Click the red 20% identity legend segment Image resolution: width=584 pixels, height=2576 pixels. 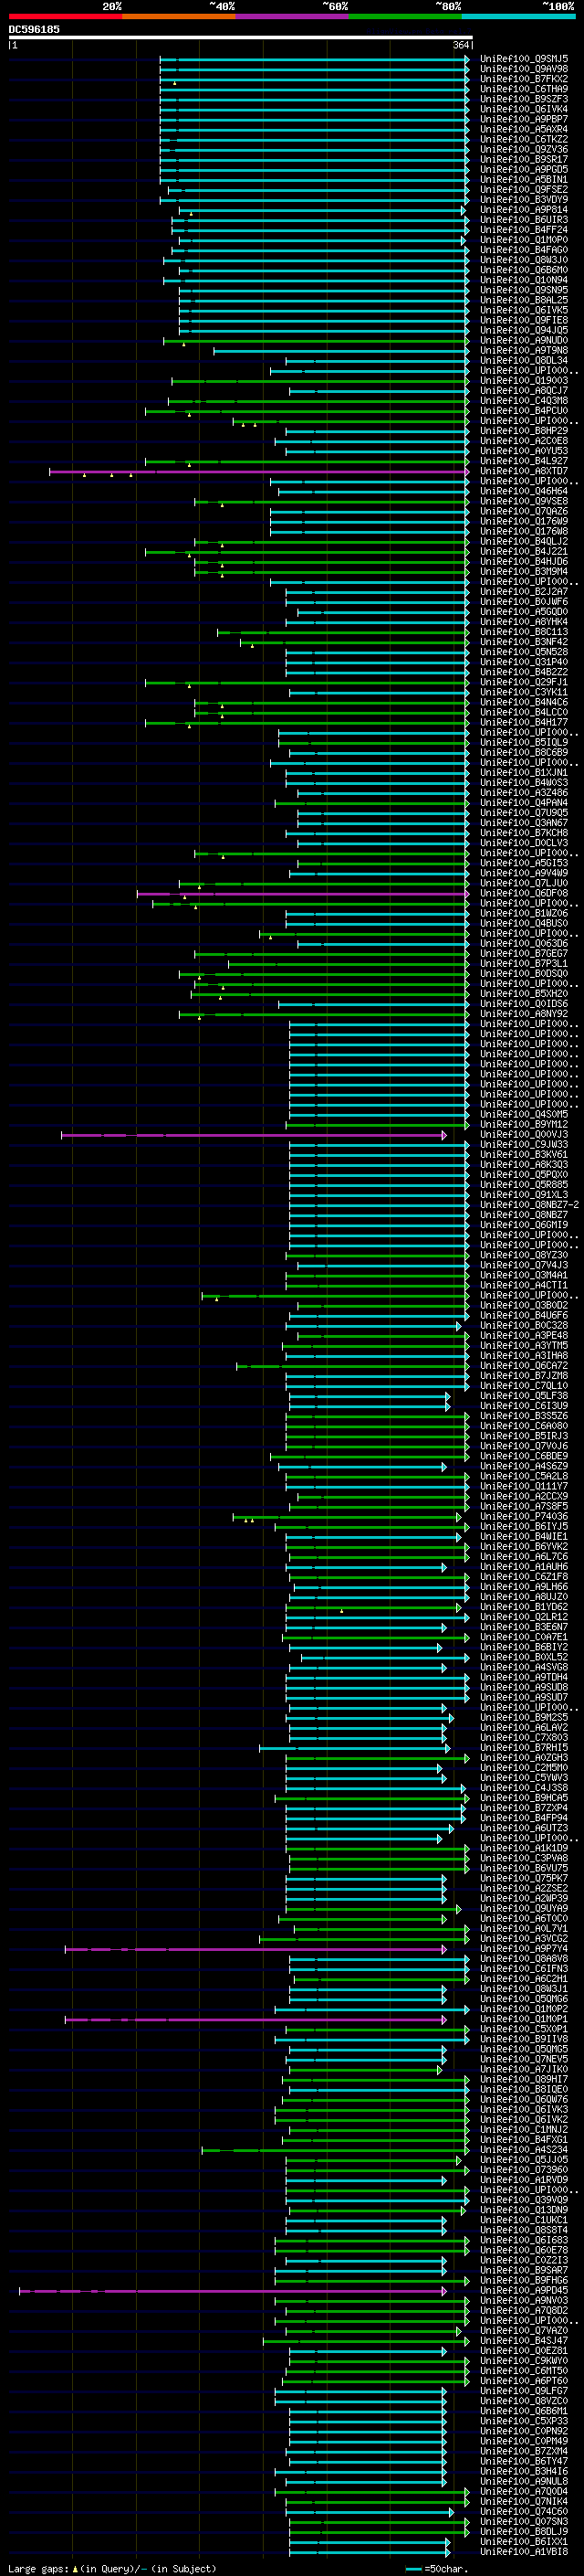point(65,16)
